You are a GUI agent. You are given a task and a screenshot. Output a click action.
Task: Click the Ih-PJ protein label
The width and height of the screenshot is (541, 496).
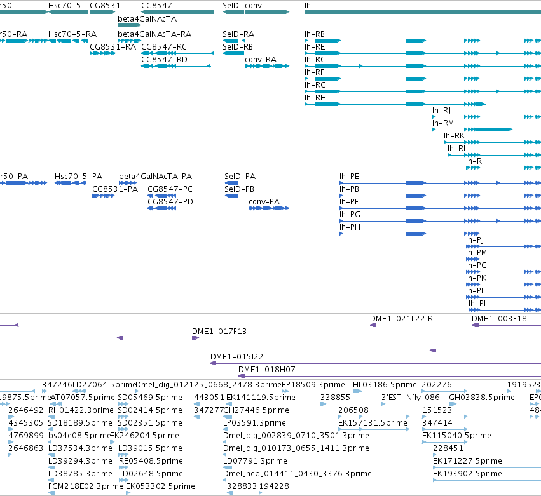pos(475,240)
